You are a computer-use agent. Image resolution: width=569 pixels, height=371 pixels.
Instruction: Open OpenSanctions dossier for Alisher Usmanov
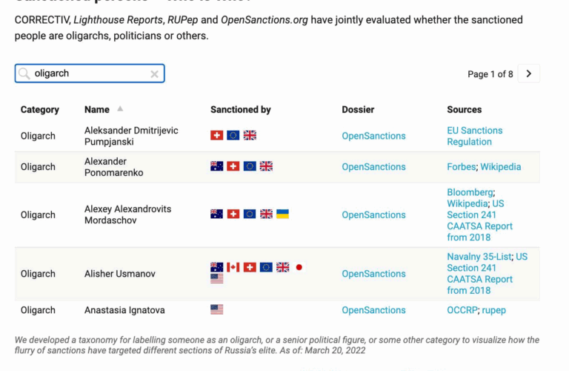pyautogui.click(x=373, y=274)
